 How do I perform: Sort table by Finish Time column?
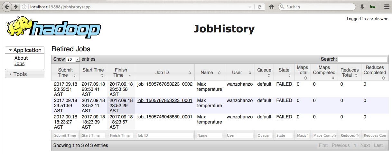(121, 73)
